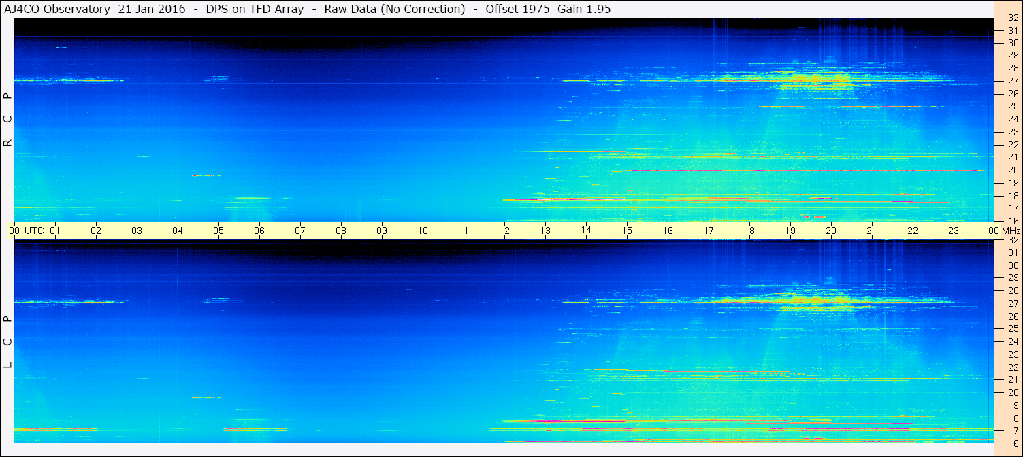
Task: Click the DPS on TFD Array label
Action: (x=255, y=9)
